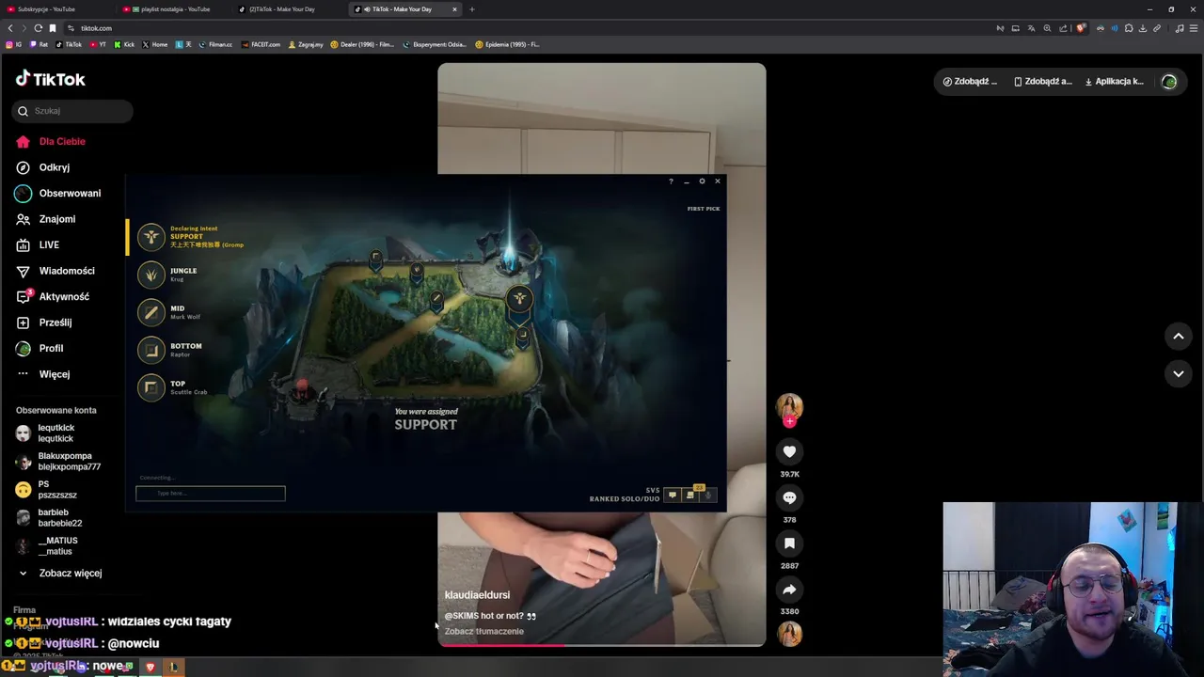Open Brave browser in the taskbar
1204x677 pixels.
coord(150,667)
